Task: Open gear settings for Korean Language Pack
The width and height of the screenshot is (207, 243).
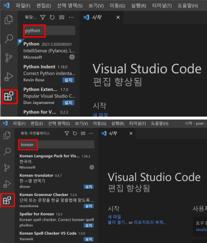Action: pyautogui.click(x=92, y=167)
